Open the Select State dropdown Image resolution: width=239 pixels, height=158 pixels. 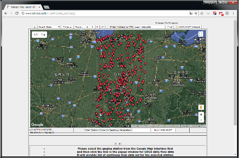49,27
